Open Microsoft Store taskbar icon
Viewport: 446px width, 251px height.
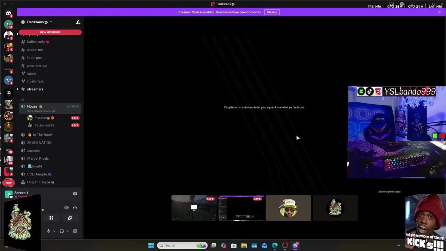(x=234, y=245)
